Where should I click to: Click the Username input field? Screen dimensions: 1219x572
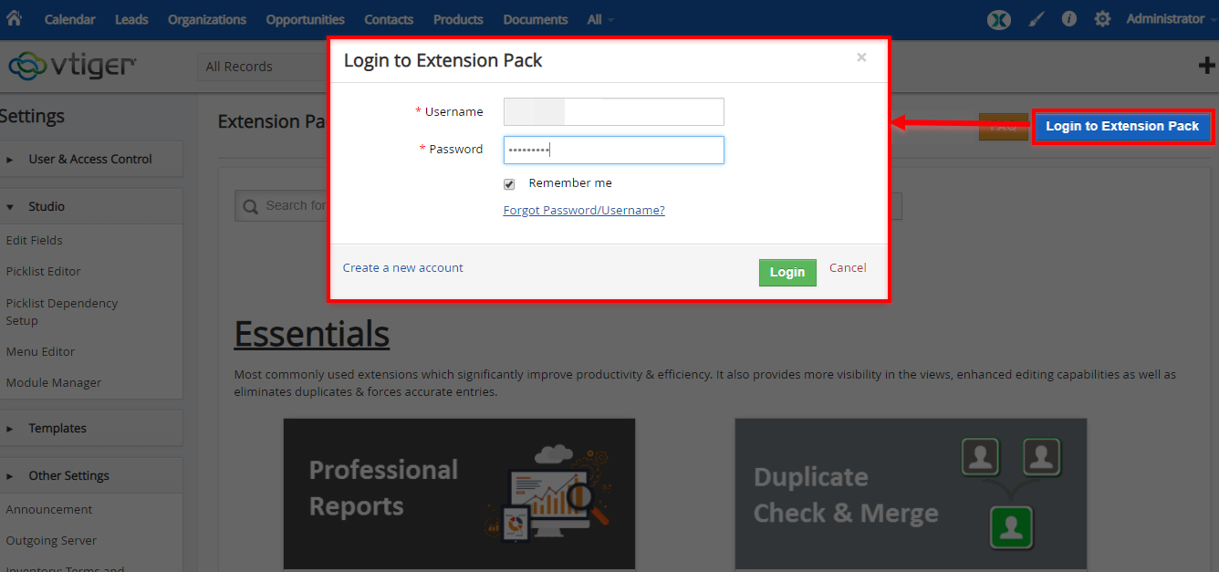(614, 111)
